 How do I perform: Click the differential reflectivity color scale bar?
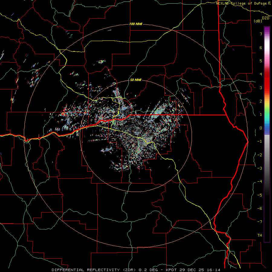coord(267,134)
